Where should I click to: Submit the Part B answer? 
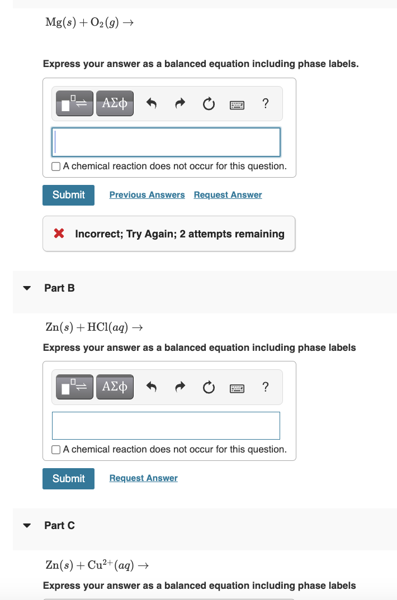tap(68, 478)
